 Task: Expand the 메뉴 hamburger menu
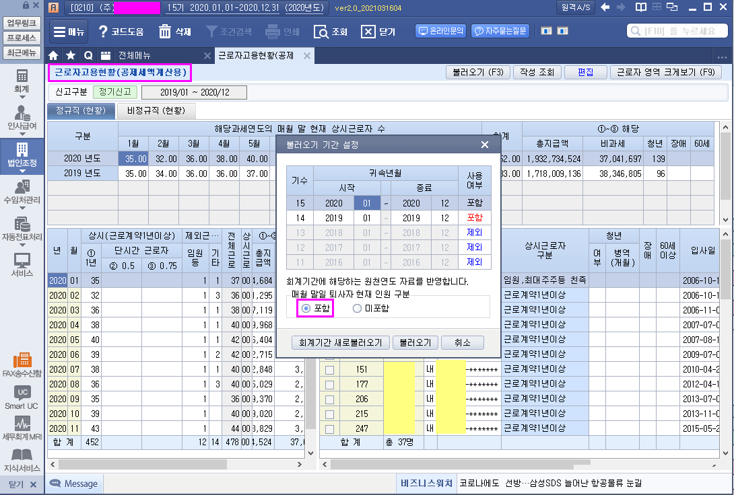point(68,32)
